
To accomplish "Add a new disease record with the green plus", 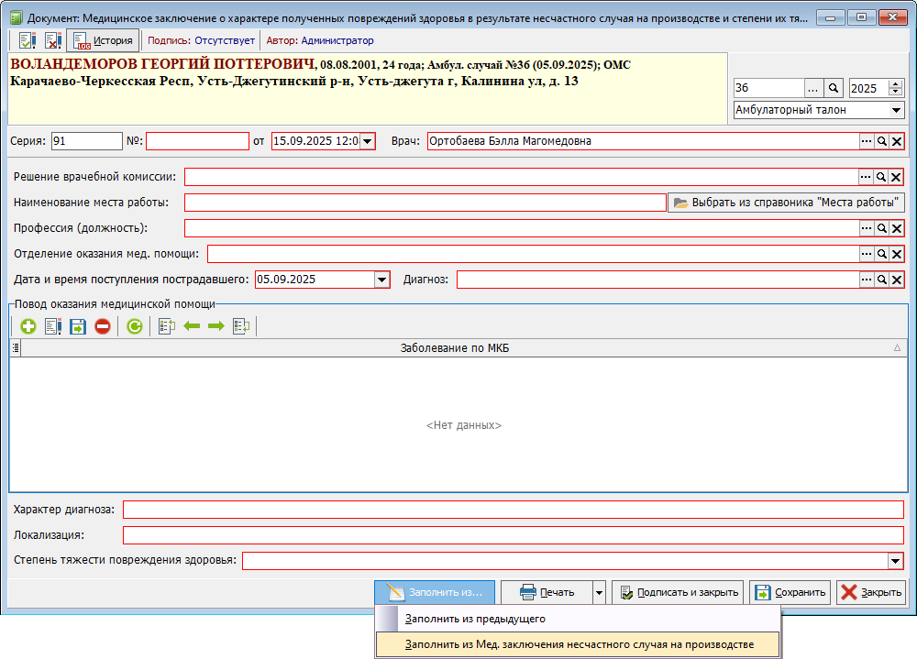I will point(28,326).
